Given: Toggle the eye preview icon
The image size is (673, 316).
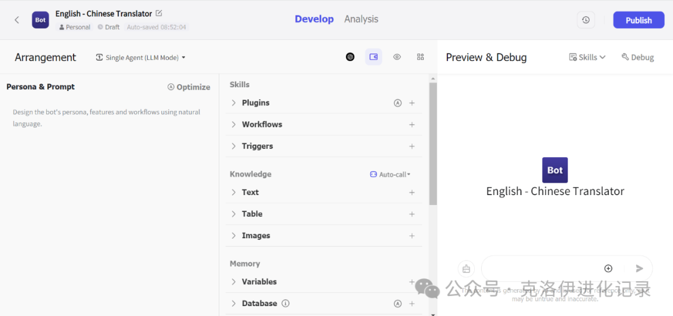Looking at the screenshot, I should [x=397, y=57].
